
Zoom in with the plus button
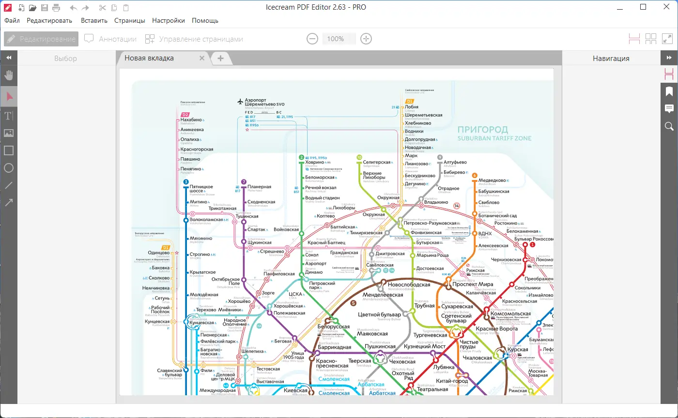[x=366, y=39]
